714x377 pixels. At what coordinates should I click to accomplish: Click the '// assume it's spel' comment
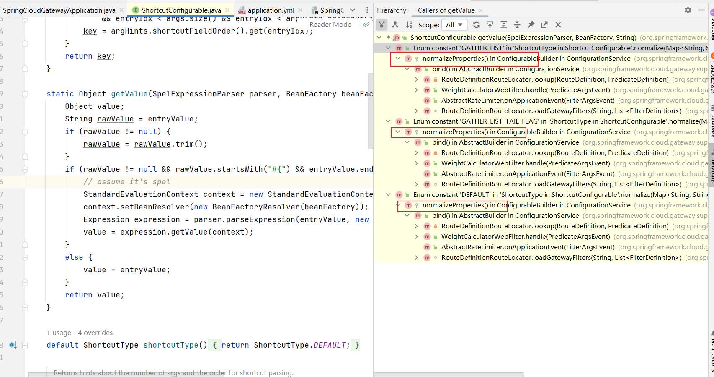click(x=127, y=182)
